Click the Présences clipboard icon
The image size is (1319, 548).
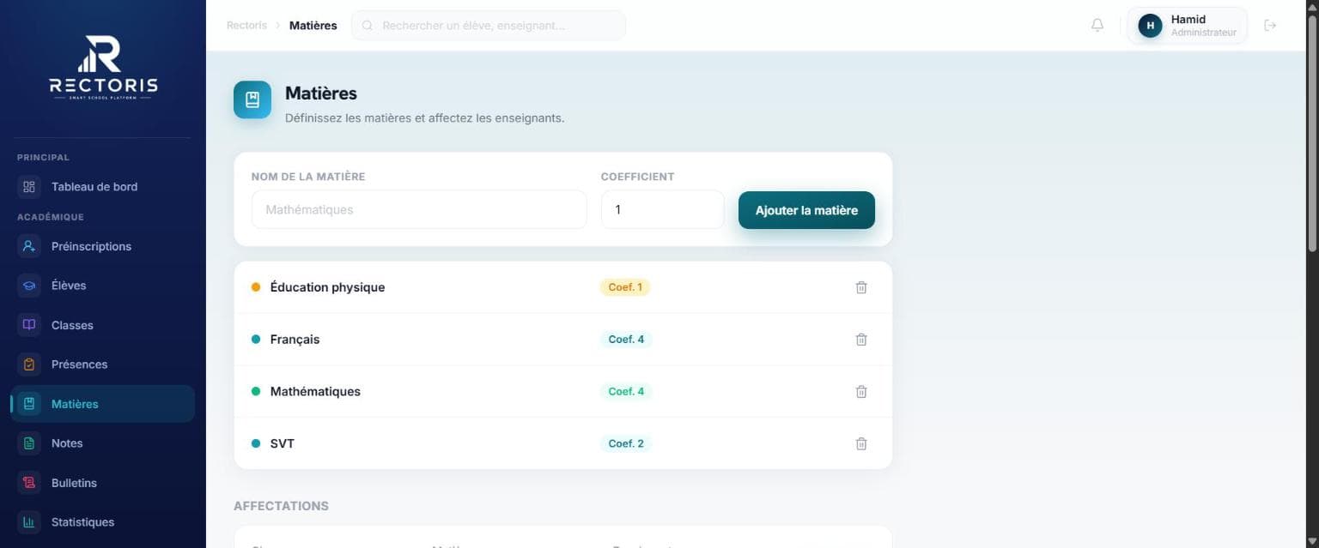coord(29,364)
